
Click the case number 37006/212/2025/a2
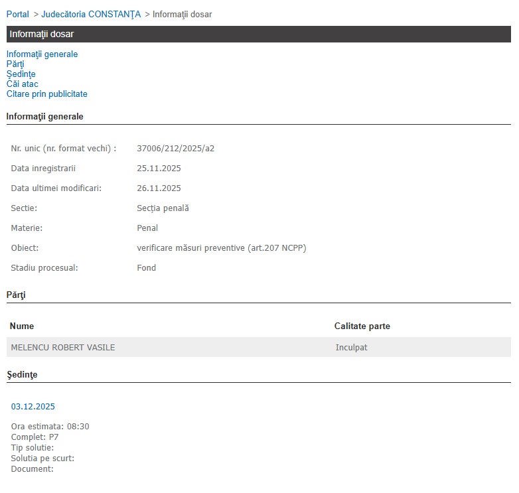(x=175, y=149)
